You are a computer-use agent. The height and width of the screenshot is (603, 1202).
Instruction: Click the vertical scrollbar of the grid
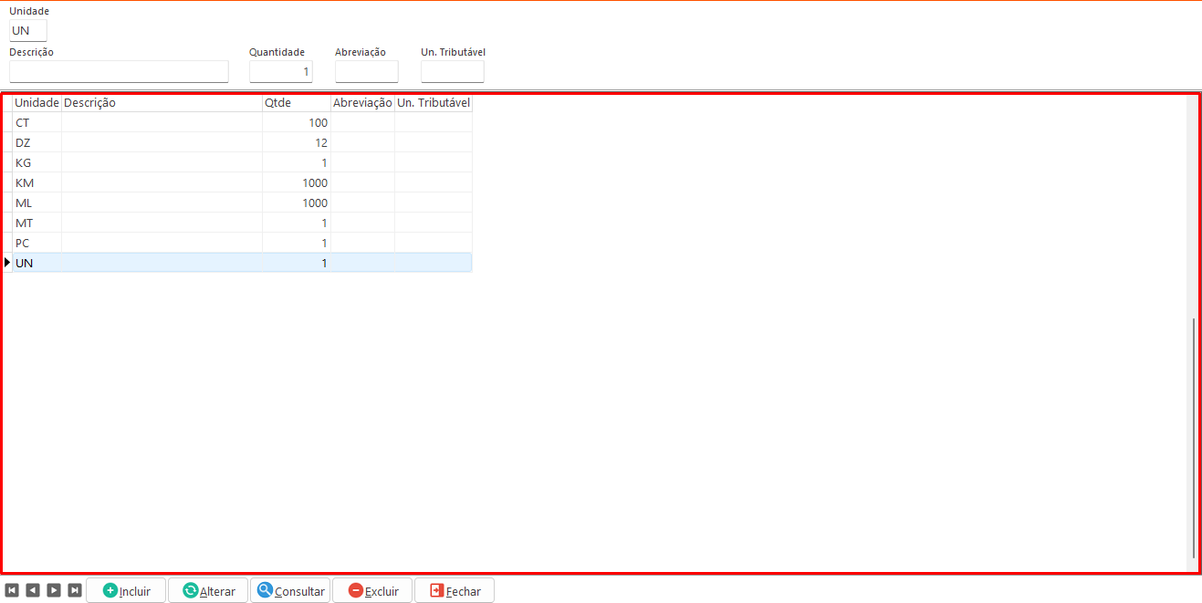[x=1193, y=438]
